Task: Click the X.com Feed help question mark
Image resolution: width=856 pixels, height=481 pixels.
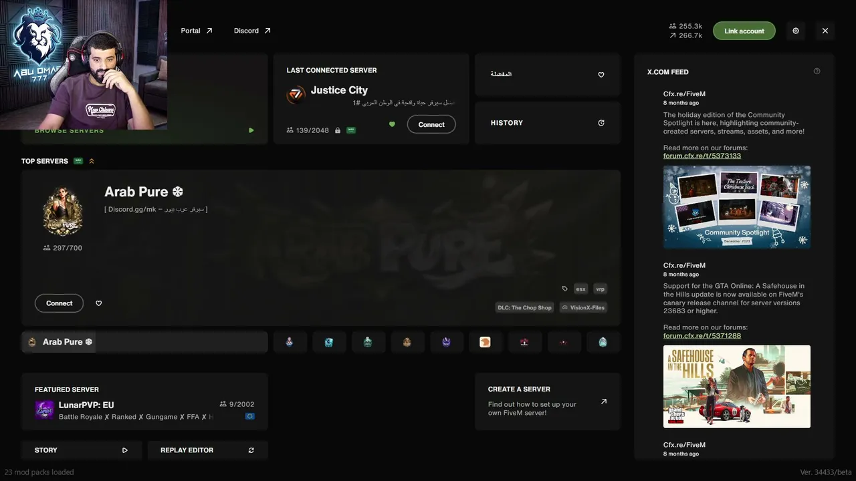Action: (817, 71)
